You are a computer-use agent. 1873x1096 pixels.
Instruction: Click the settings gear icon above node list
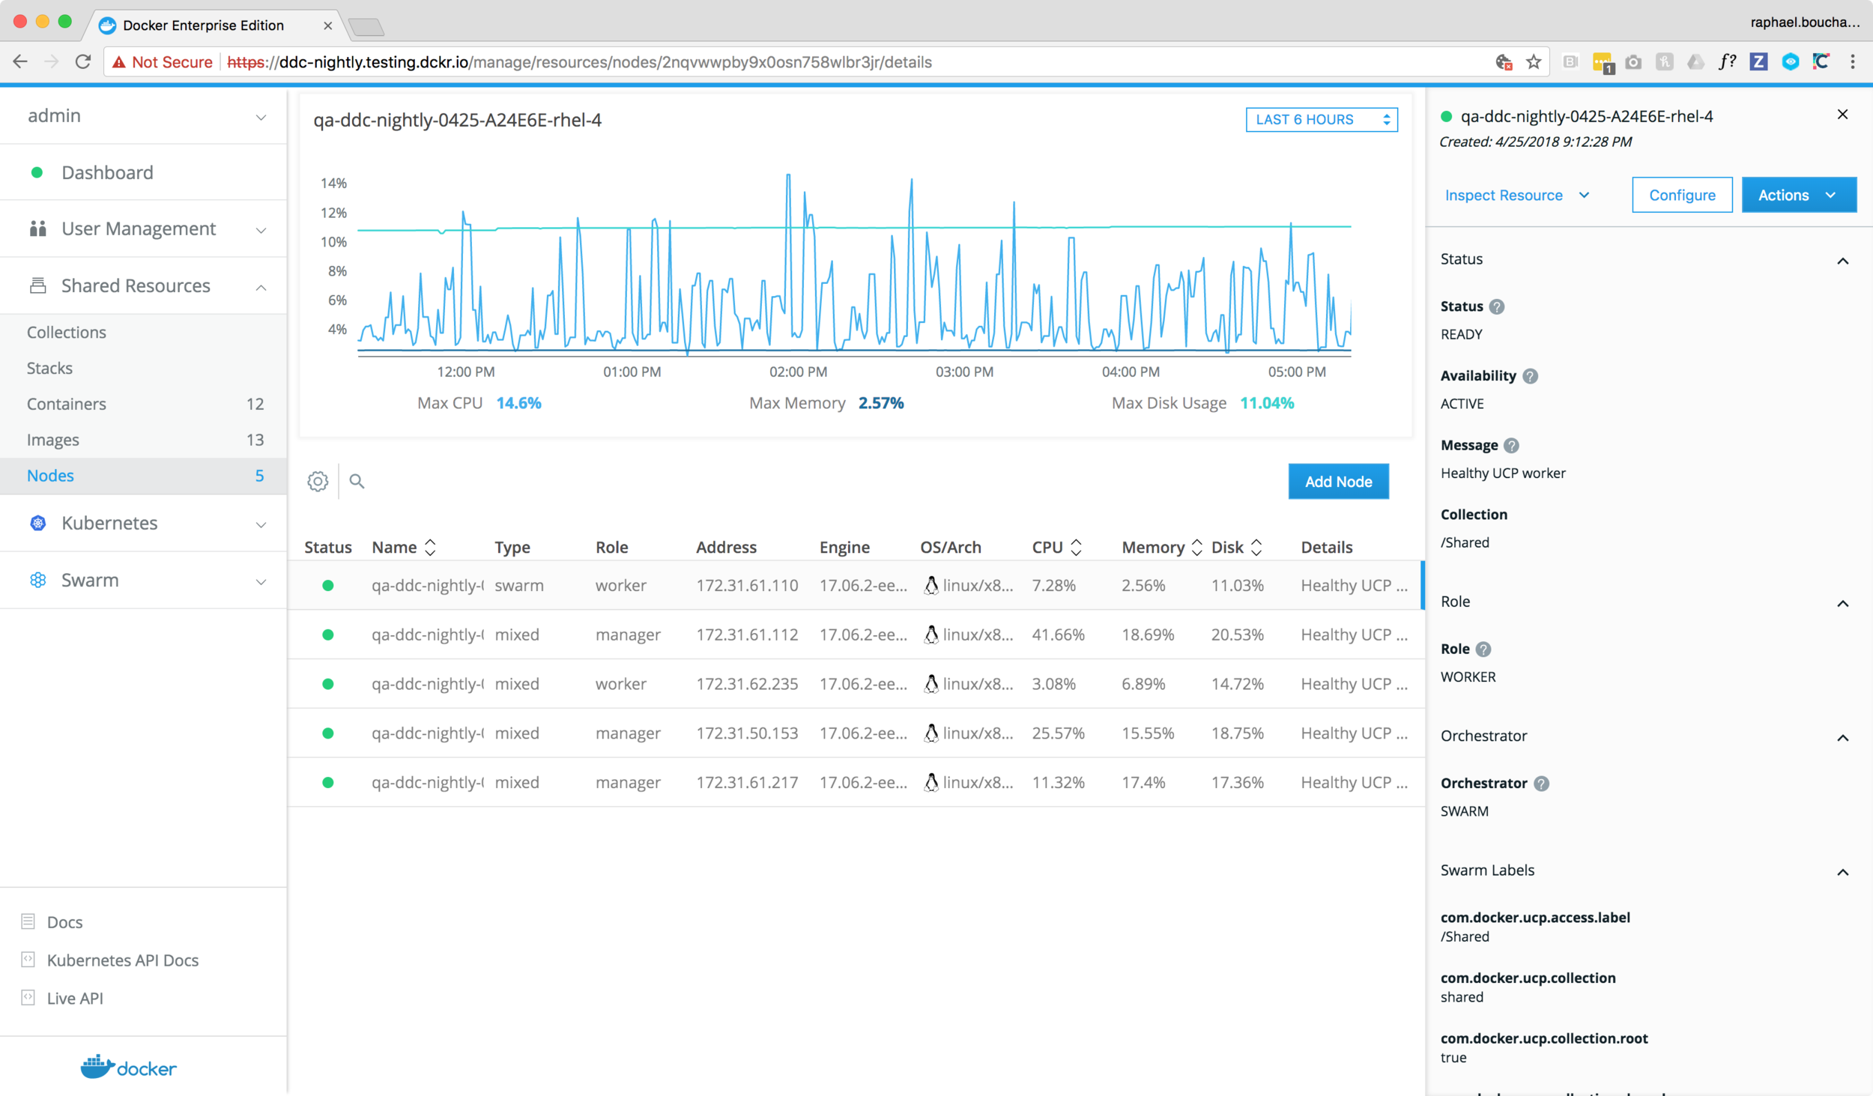pyautogui.click(x=318, y=480)
